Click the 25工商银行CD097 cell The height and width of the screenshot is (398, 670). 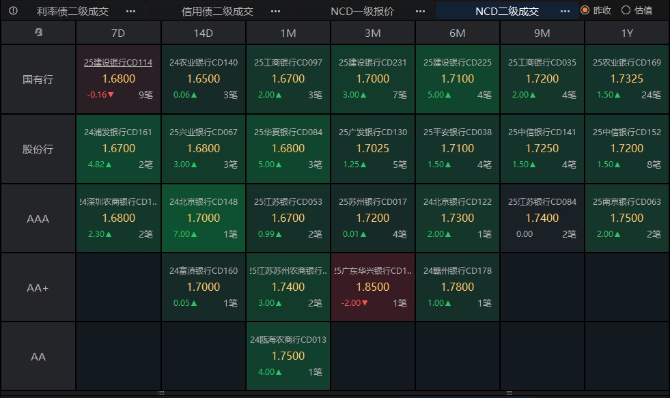[x=288, y=79]
